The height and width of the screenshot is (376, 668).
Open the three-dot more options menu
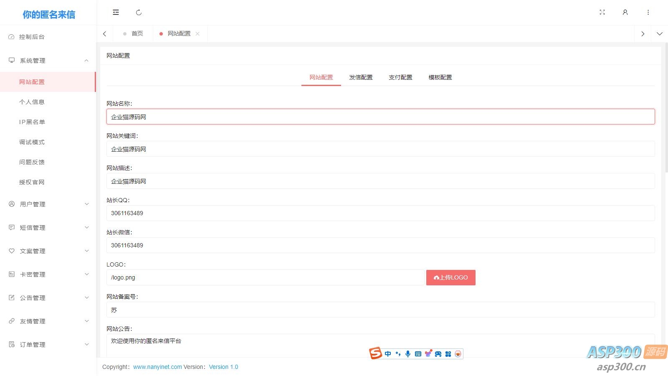(648, 13)
